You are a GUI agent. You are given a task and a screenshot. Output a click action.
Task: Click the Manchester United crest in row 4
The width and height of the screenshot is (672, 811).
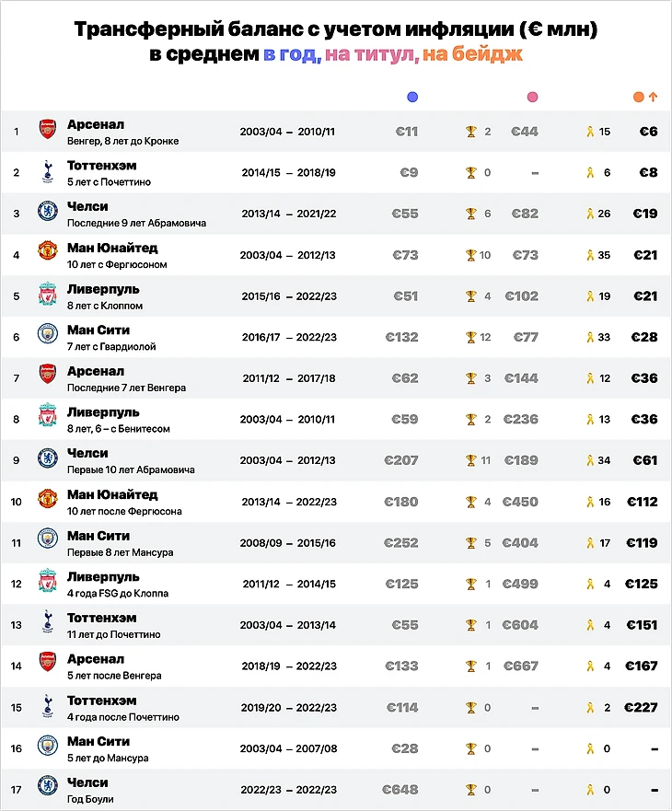coord(48,254)
